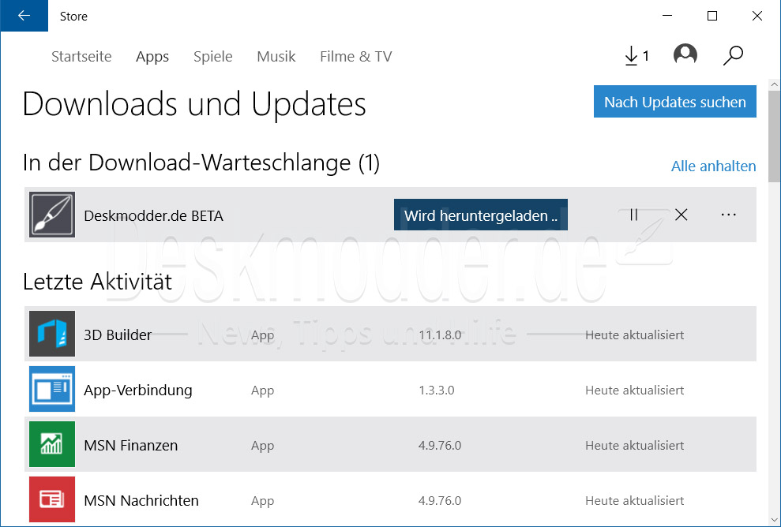Click Heute aktualisiert for MSN Nachrichten
The width and height of the screenshot is (781, 527).
[x=635, y=501]
